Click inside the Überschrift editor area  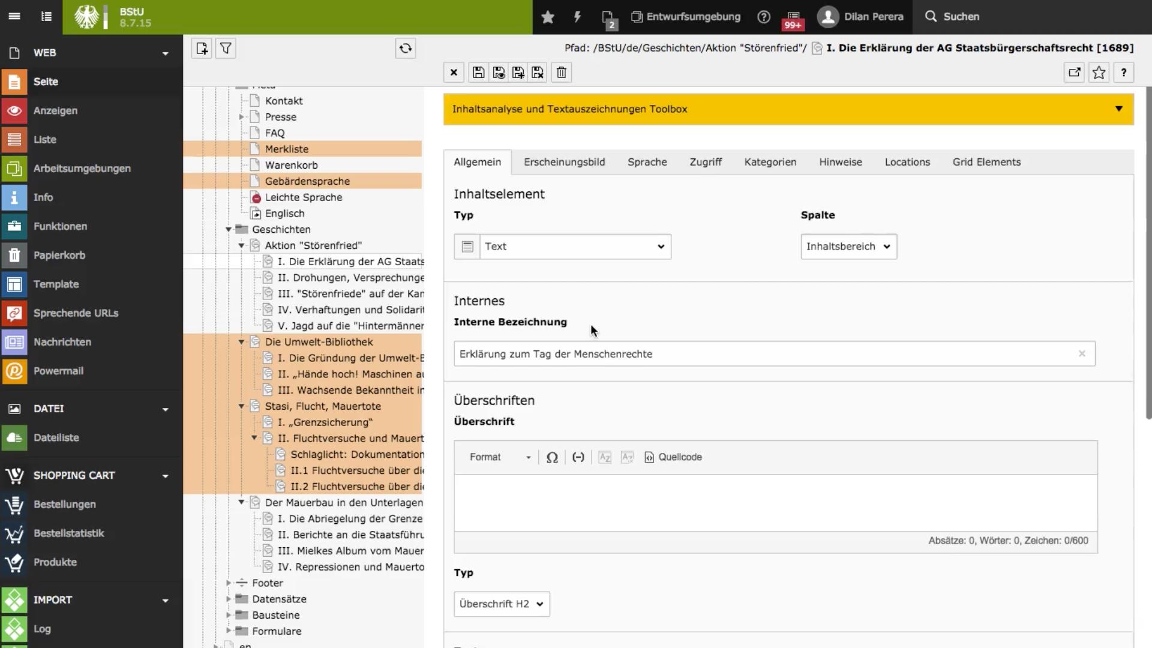tap(775, 503)
